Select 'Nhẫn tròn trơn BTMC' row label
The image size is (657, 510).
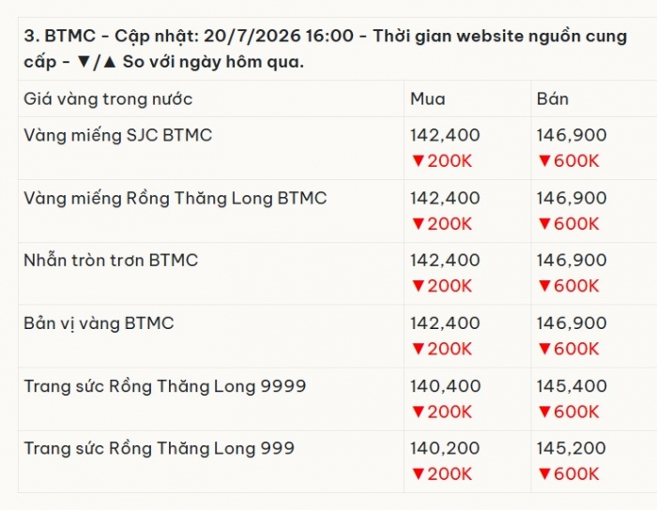(x=111, y=261)
